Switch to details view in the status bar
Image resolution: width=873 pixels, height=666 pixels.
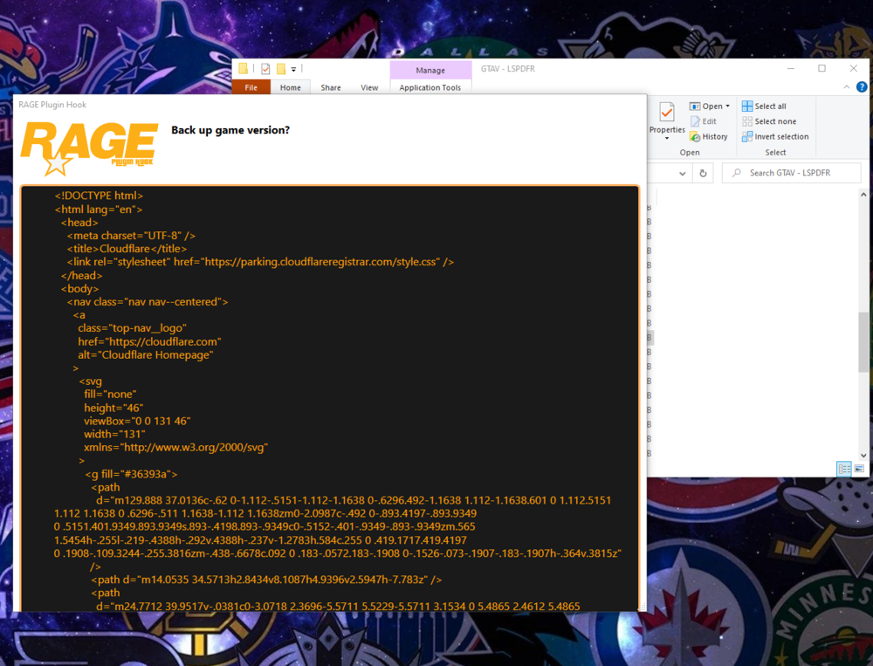point(843,469)
